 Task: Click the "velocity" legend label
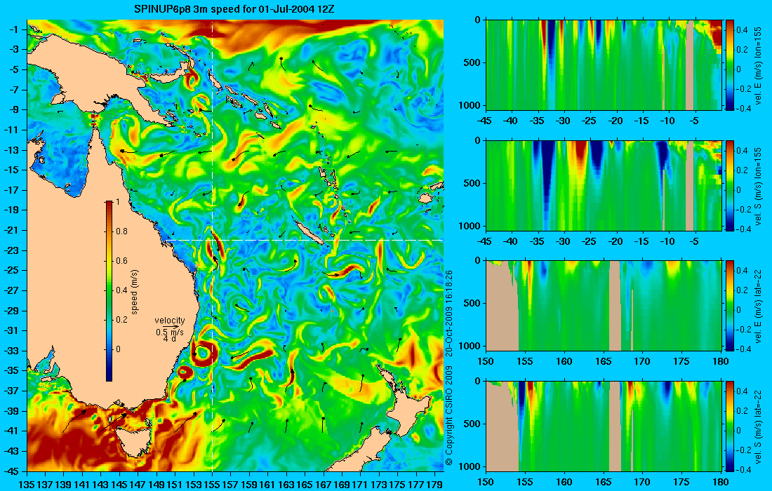[x=169, y=321]
